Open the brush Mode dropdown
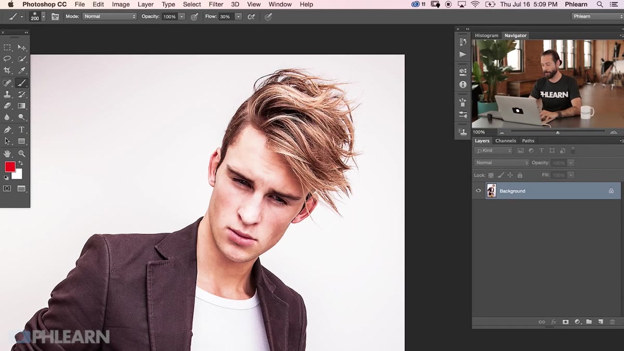This screenshot has height=351, width=624. [x=109, y=17]
